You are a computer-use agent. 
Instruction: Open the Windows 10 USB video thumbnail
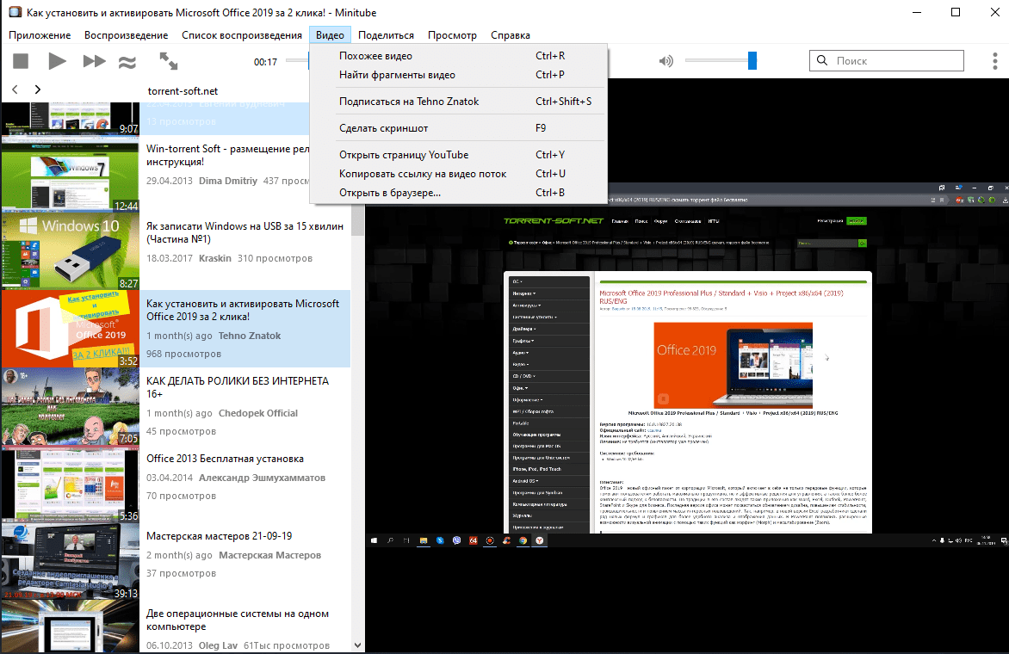coord(70,250)
